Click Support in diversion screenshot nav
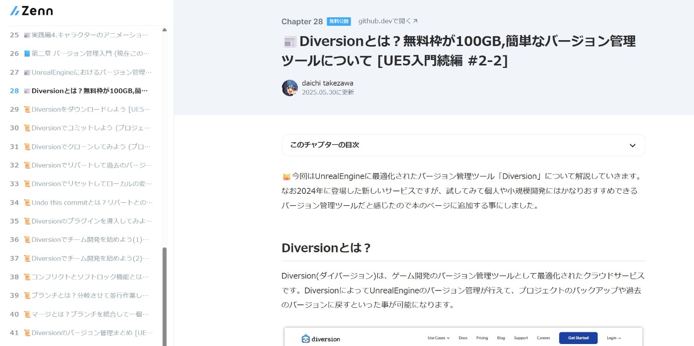694x346 pixels. click(520, 338)
